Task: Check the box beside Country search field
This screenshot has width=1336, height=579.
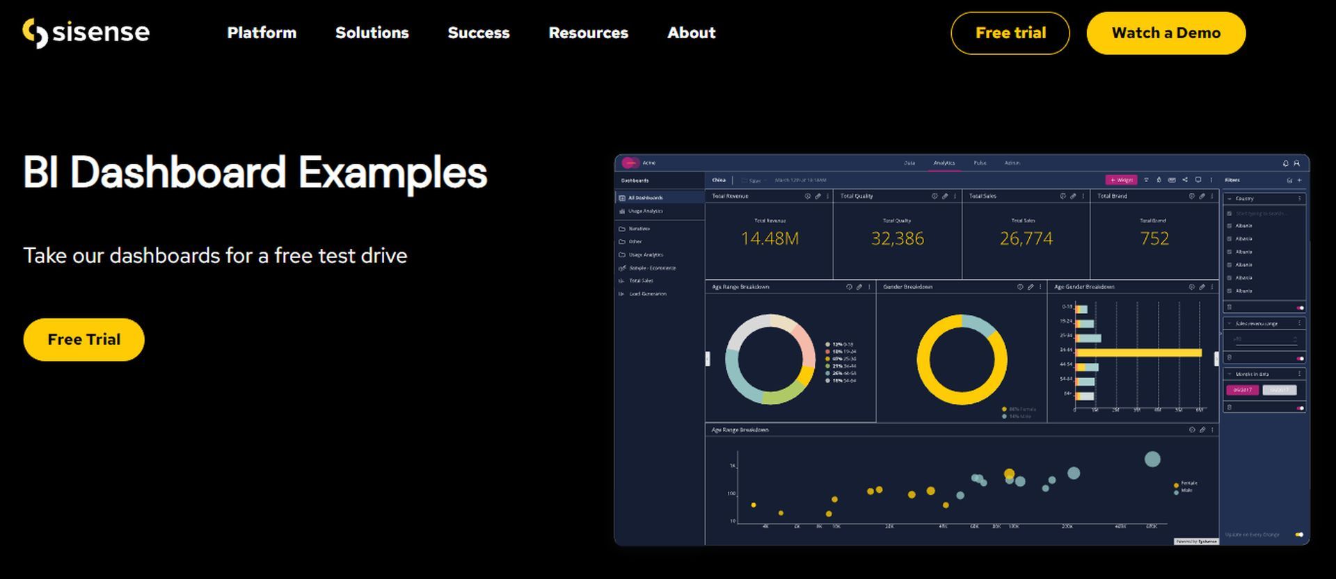Action: click(x=1230, y=214)
